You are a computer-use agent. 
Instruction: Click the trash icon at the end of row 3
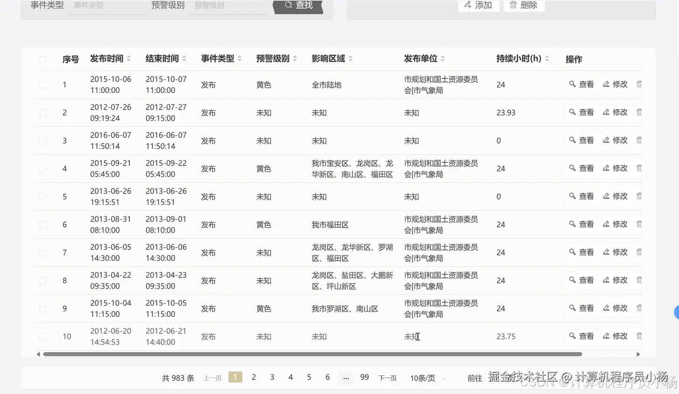pos(638,140)
